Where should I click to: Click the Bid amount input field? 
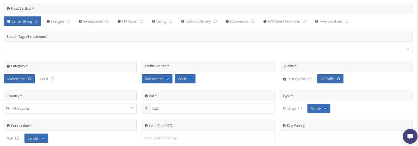(212, 108)
